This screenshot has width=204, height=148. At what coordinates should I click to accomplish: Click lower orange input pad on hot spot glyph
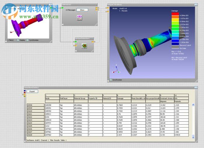[75, 46]
